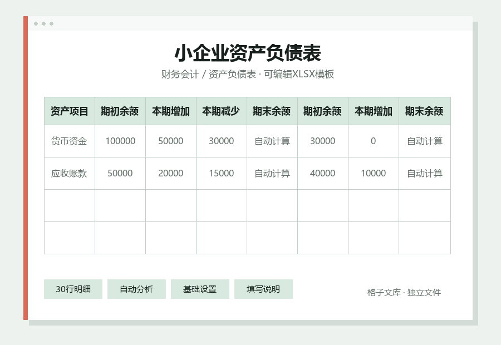Click the 30行明细 tag button
This screenshot has height=345, width=501.
[73, 289]
